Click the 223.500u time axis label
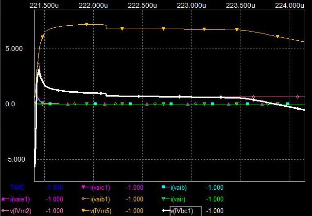The width and height of the screenshot is (312, 216). [241, 5]
